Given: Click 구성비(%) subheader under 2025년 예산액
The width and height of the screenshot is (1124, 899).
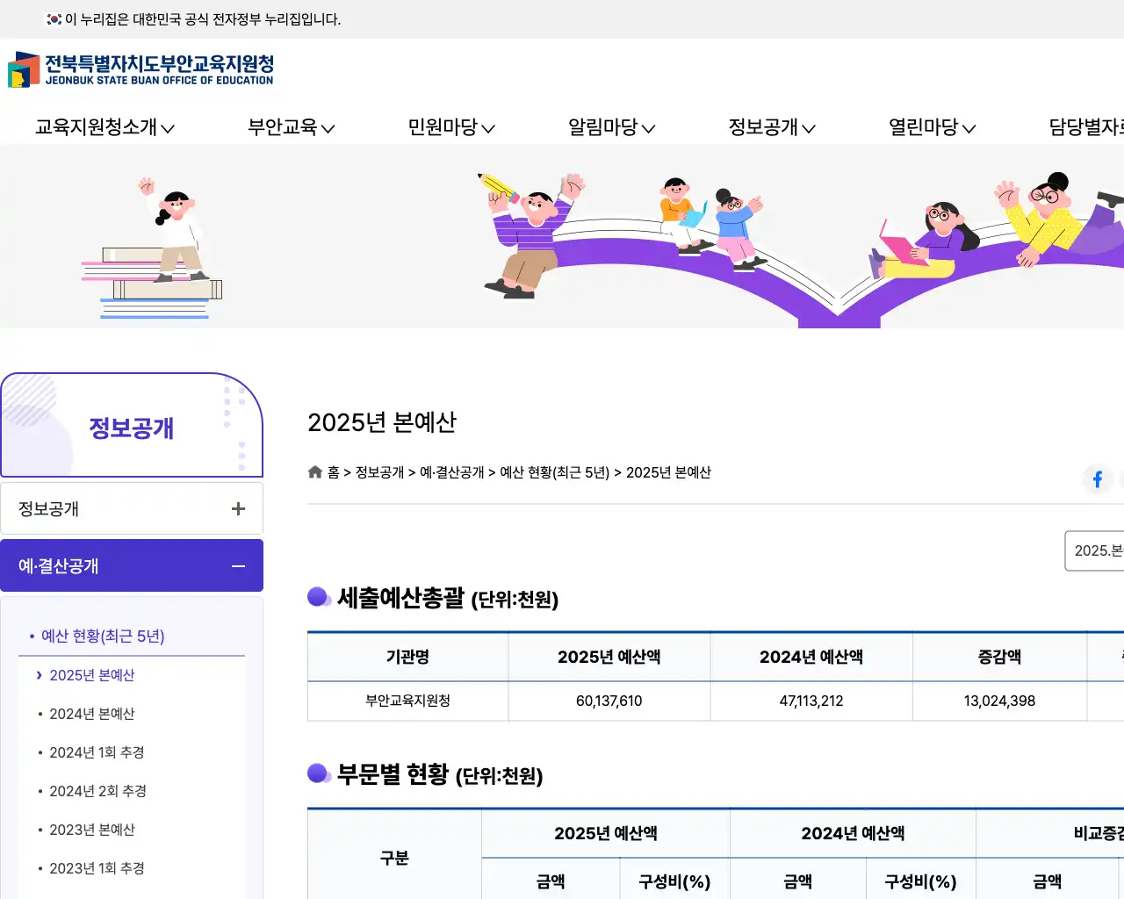Looking at the screenshot, I should (x=674, y=881).
